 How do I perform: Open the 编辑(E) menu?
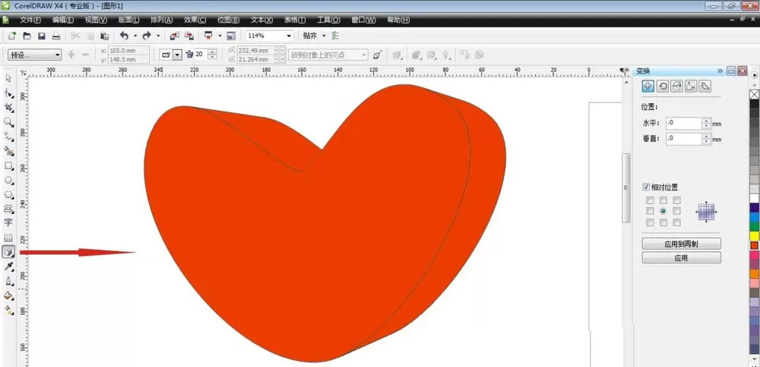click(63, 20)
